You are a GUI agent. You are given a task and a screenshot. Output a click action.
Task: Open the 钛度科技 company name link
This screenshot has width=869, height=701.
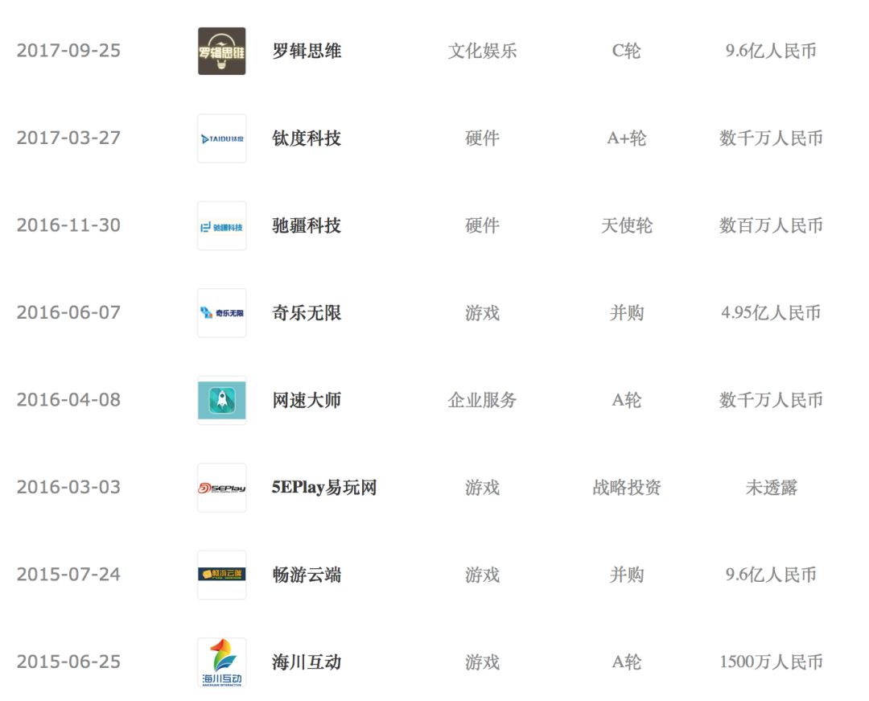pos(307,138)
